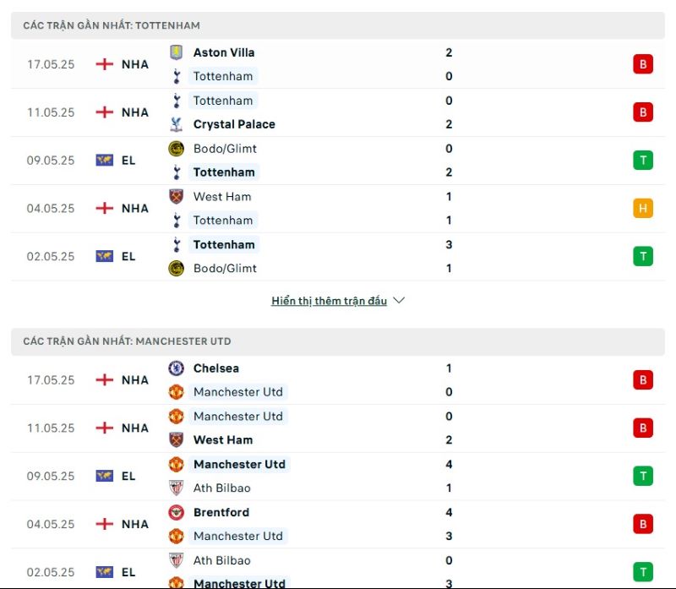This screenshot has height=589, width=676.
Task: Click the red B badge for Chelsea match
Action: 643,380
